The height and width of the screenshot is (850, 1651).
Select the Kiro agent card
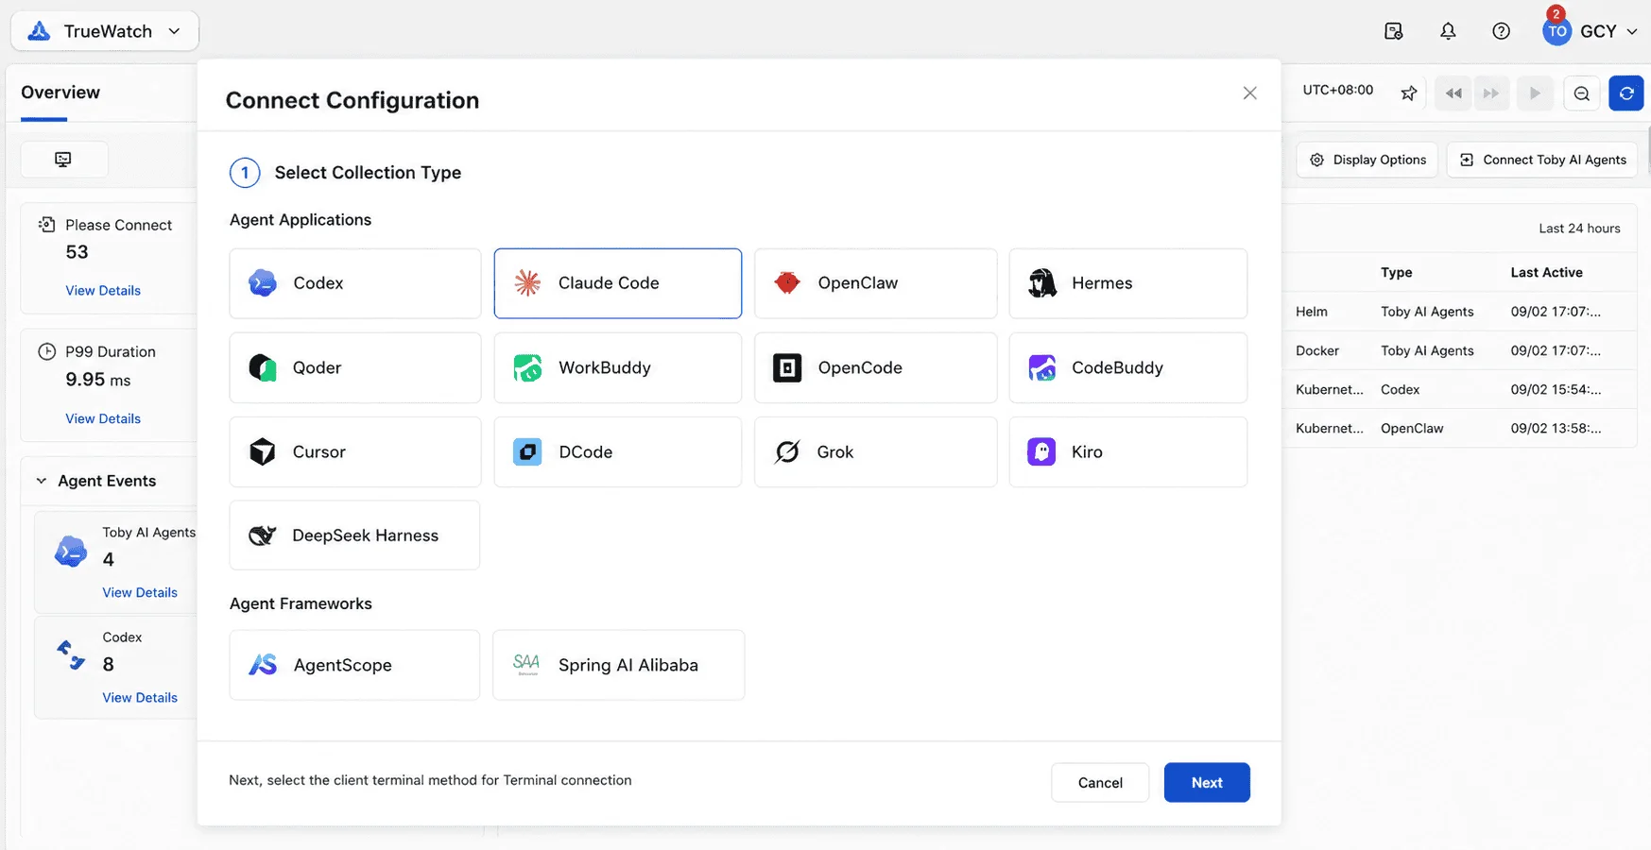[x=1128, y=451]
